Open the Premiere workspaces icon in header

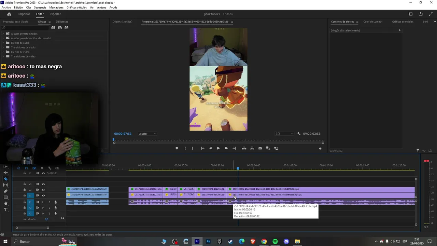411,14
